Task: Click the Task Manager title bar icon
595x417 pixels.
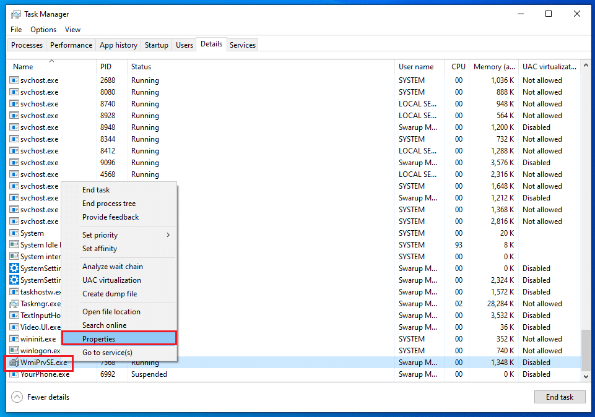Action: point(15,14)
